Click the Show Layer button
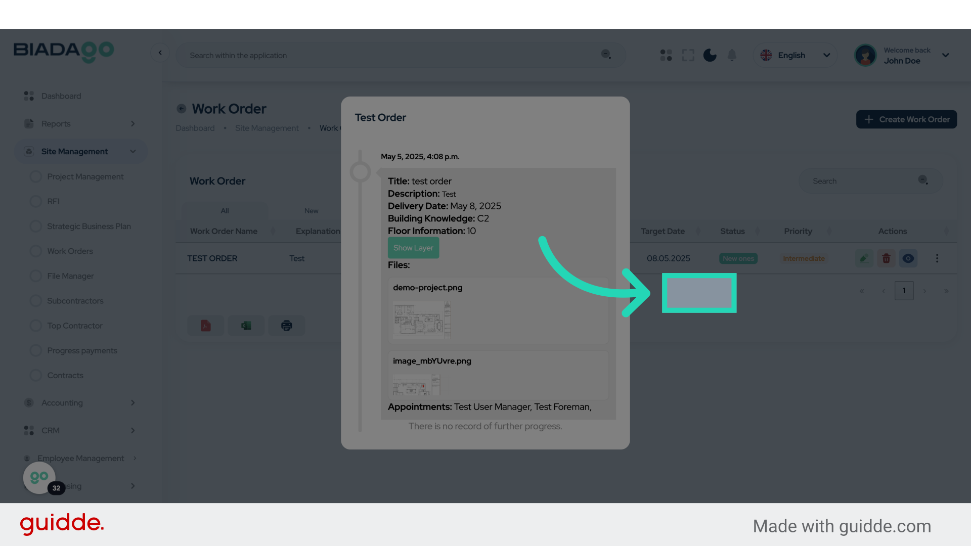971x546 pixels. coord(413,248)
